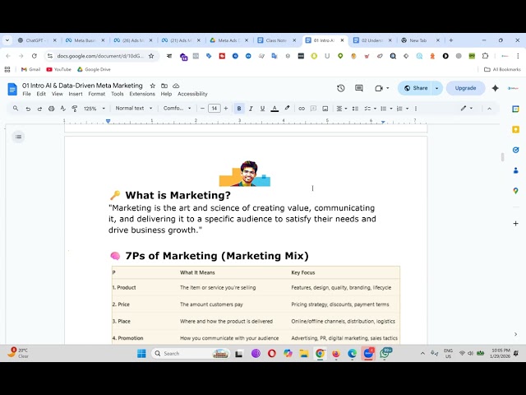Open the All Bookmarks folder
The image size is (526, 395).
502,69
